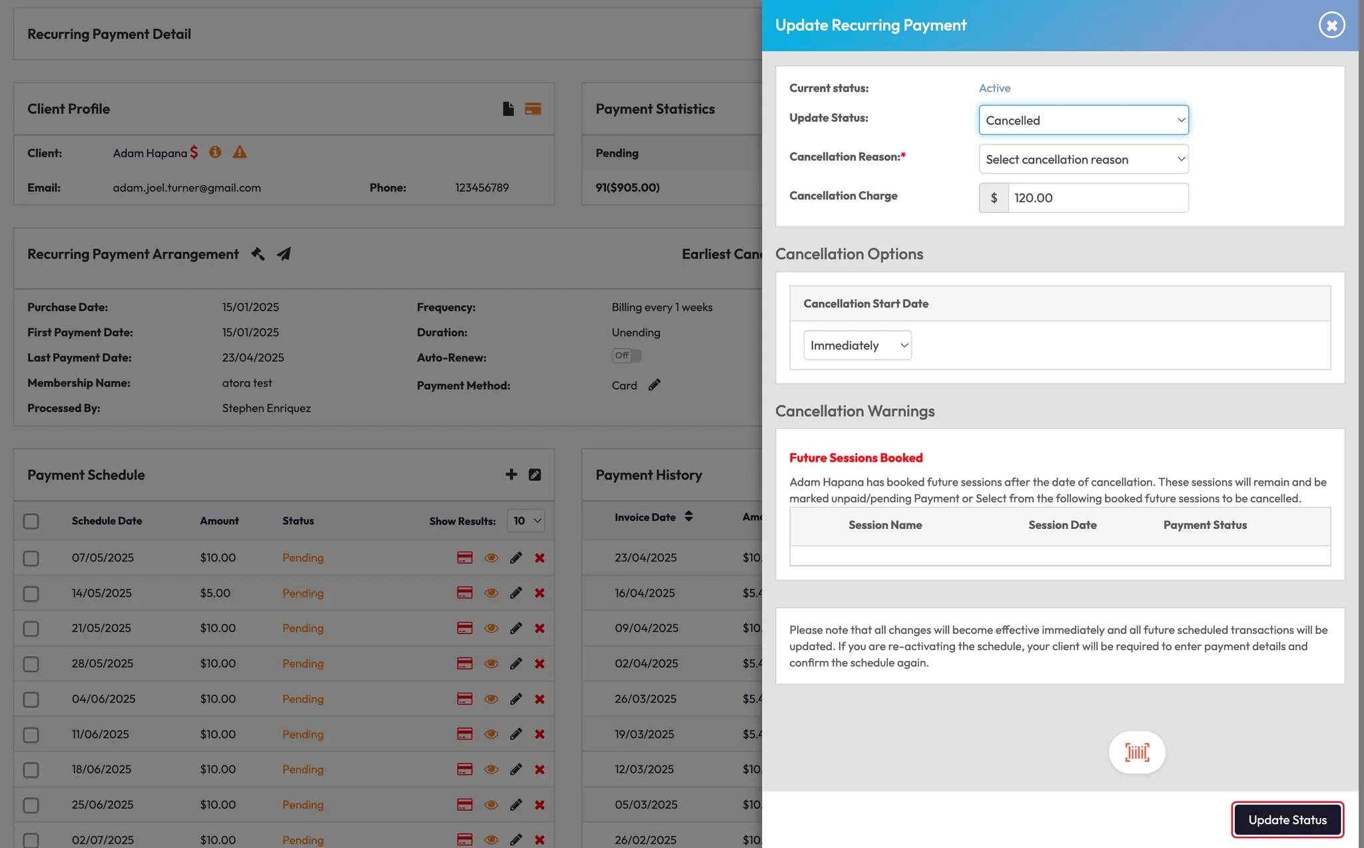Click the plus icon in Payment Schedule
The width and height of the screenshot is (1364, 848).
pos(511,474)
